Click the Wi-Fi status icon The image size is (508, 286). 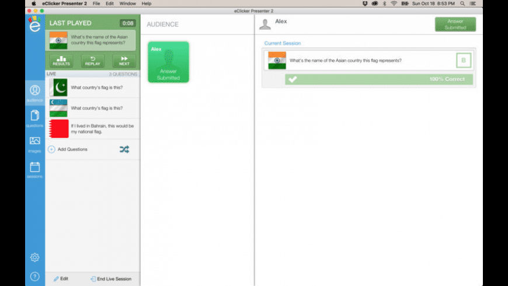[x=394, y=4]
